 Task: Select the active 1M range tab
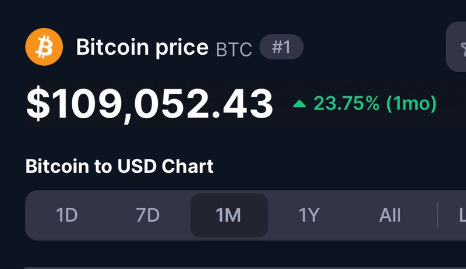(x=228, y=215)
